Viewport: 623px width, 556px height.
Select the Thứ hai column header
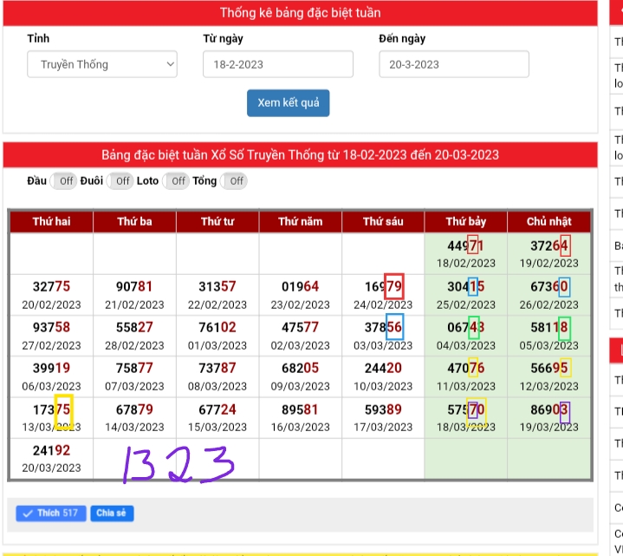pos(51,221)
